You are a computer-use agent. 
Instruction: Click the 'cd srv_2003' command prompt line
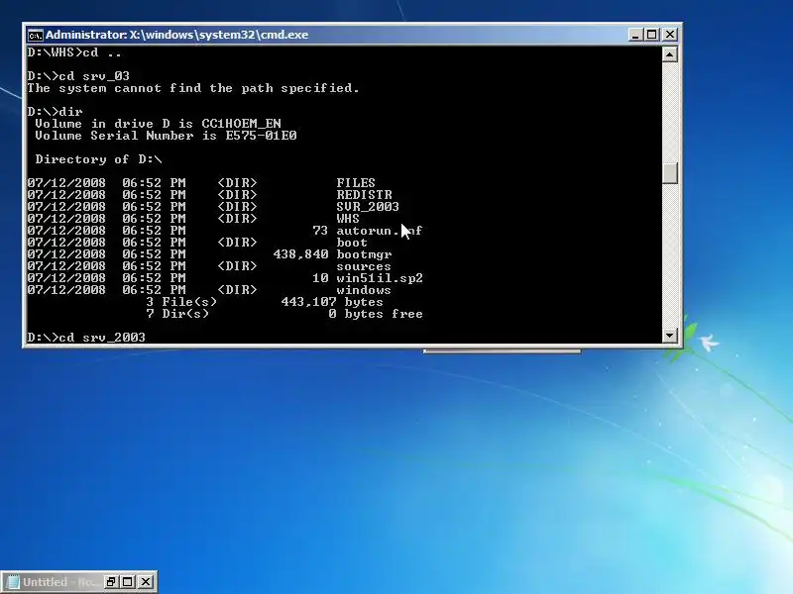(86, 337)
